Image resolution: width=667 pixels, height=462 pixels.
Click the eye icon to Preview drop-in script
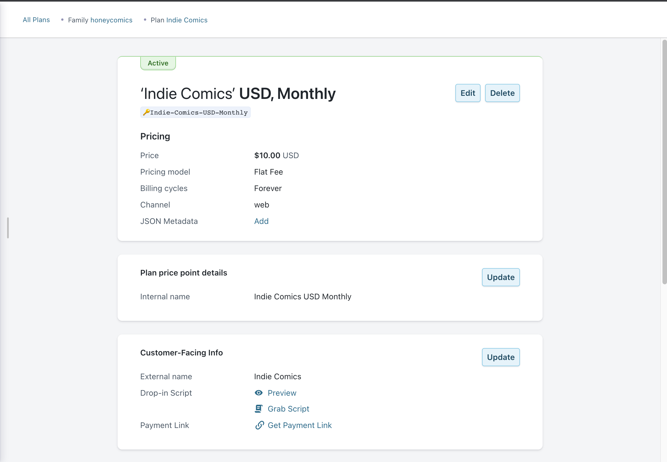pos(258,393)
